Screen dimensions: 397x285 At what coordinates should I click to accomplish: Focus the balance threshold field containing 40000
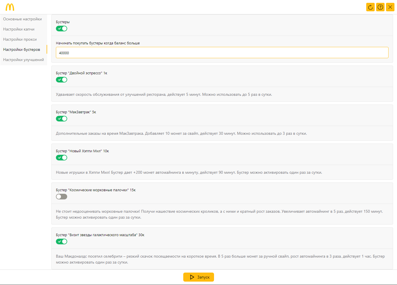222,53
